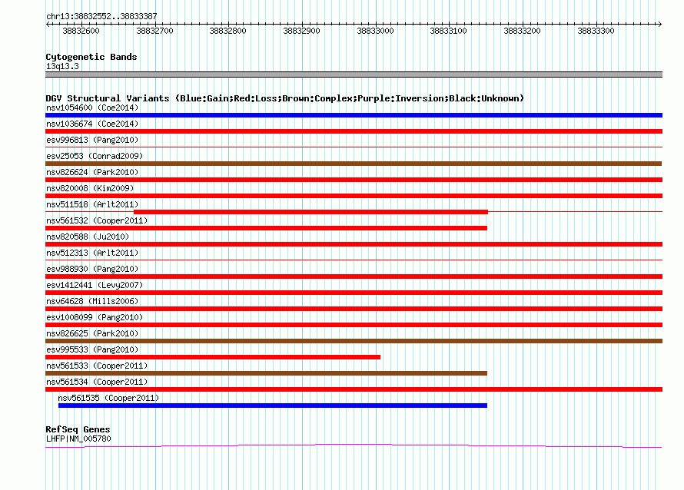Open nsv512313 (Arlt2011) variant label
This screenshot has height=490, width=684.
(92, 253)
